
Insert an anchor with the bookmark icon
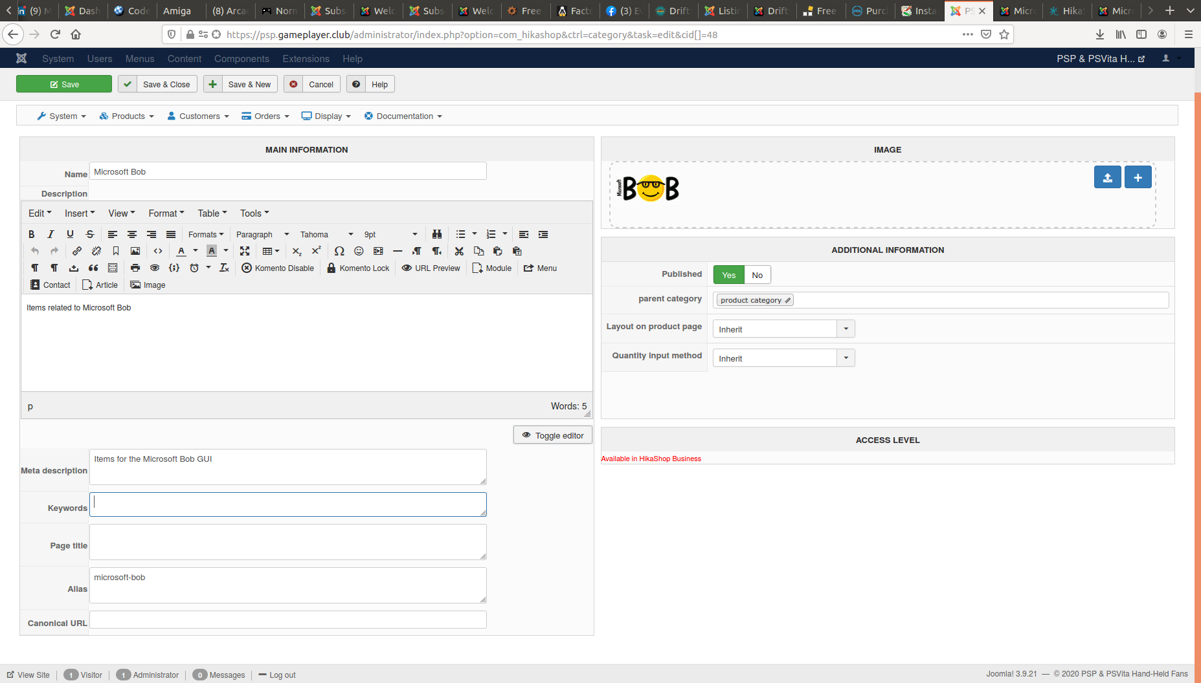pos(116,251)
